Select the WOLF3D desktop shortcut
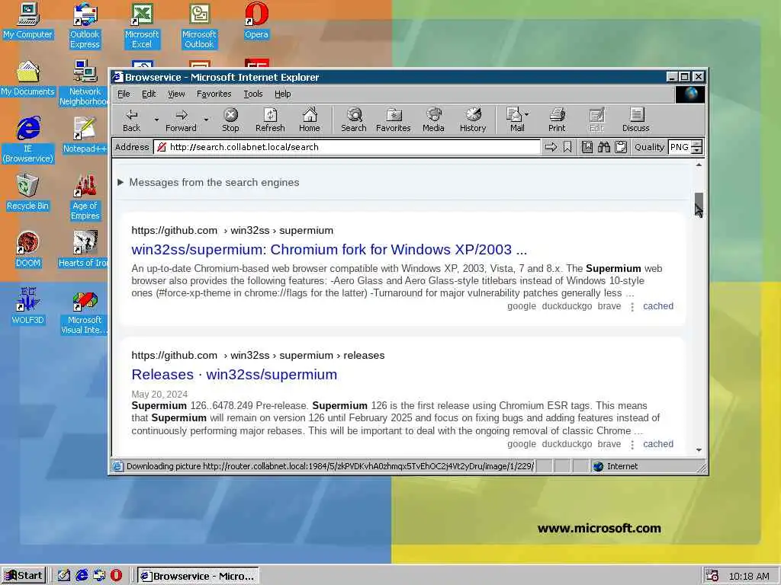781x585 pixels. coord(28,307)
